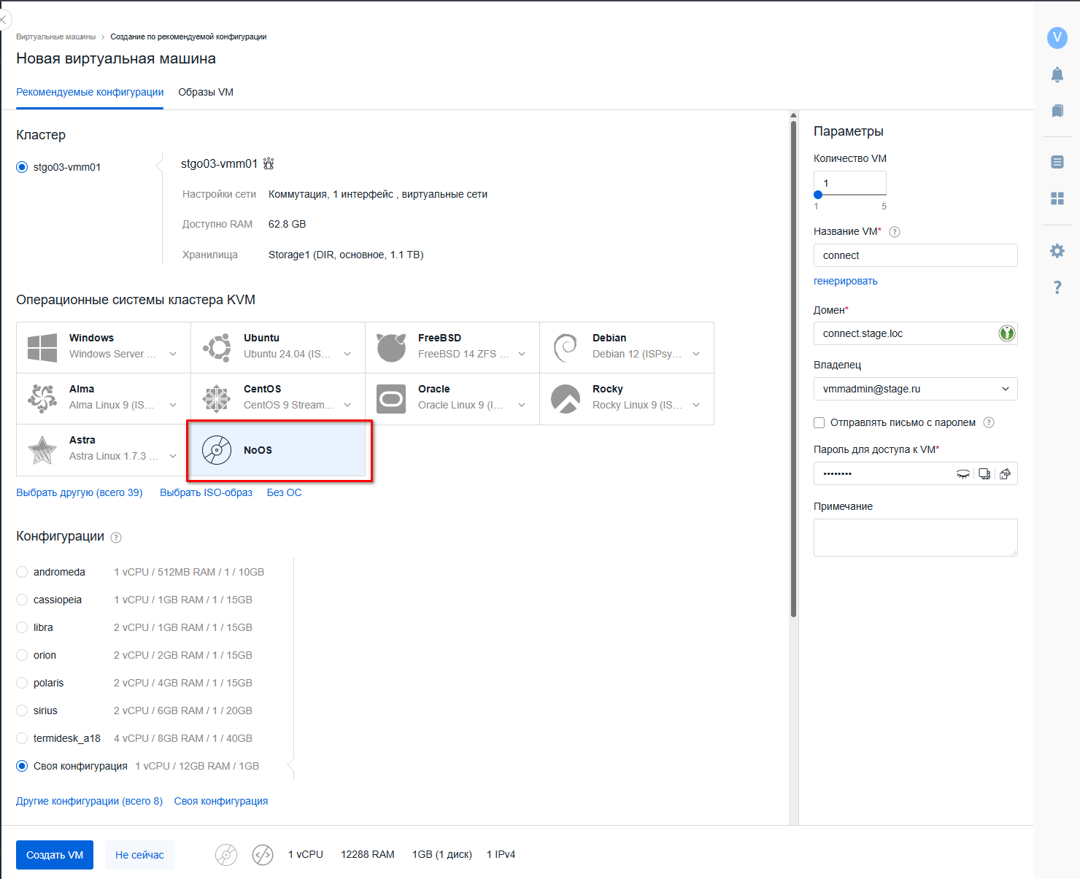Open Рекомендуемые конфигурации tab

coord(90,92)
